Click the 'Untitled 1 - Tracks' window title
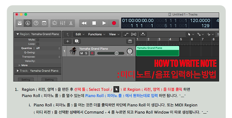232x118 pixels. coord(185,14)
